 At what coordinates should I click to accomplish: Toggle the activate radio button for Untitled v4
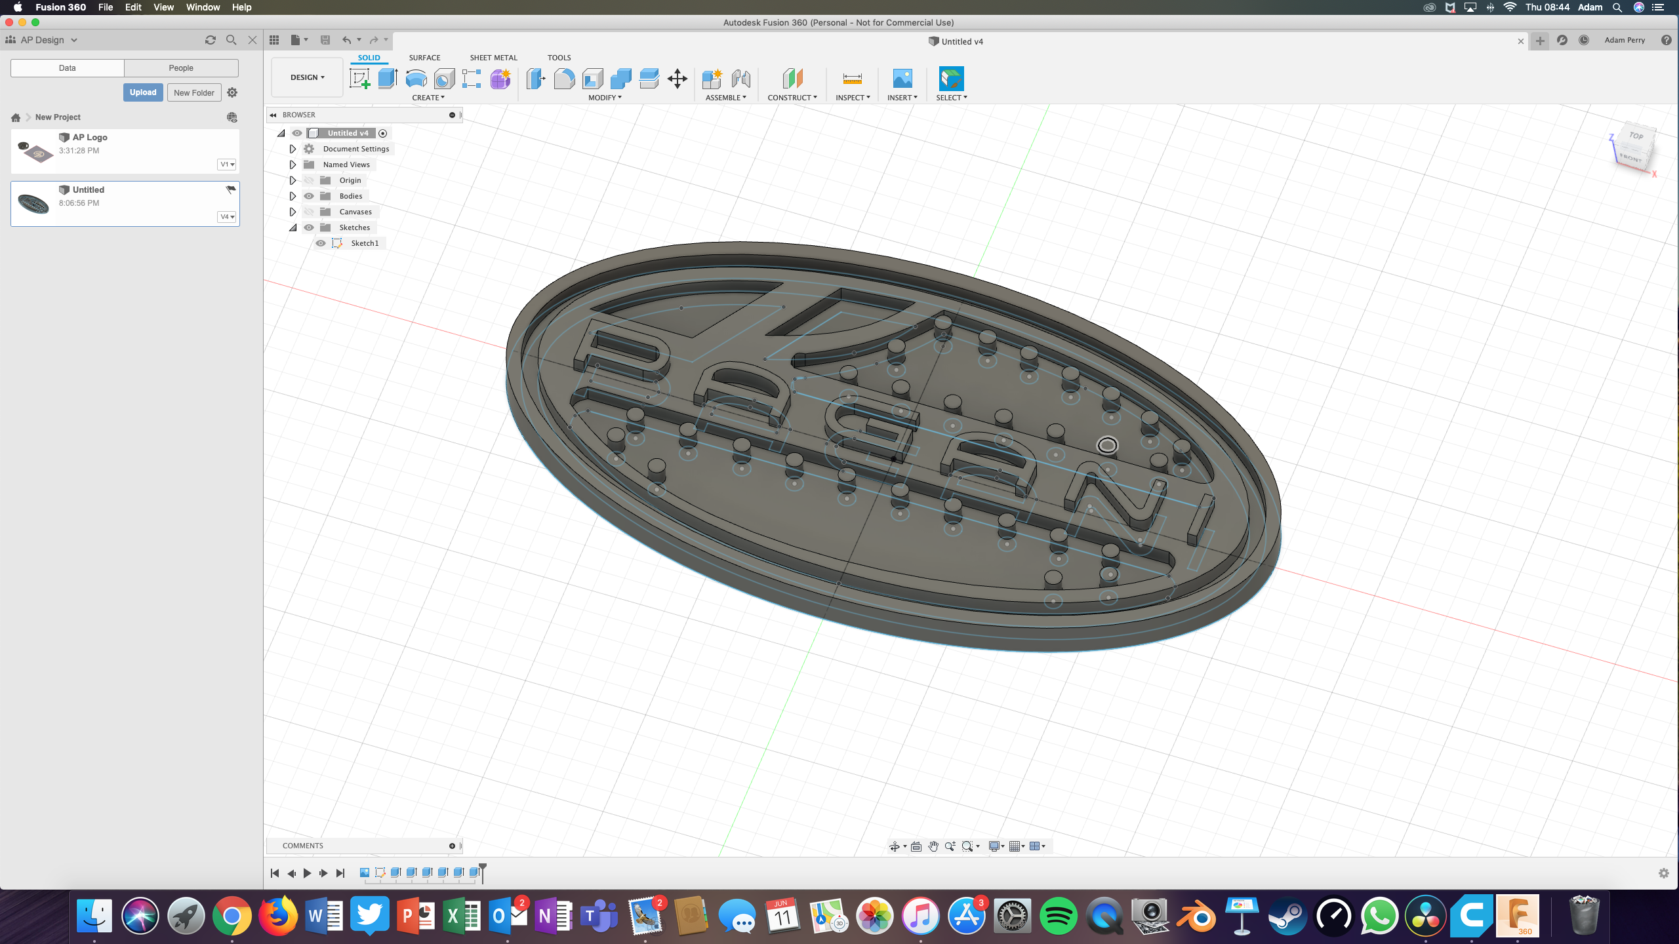[383, 133]
